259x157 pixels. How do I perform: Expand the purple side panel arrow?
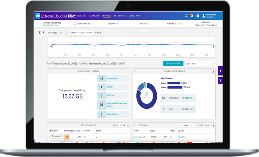click(x=220, y=71)
